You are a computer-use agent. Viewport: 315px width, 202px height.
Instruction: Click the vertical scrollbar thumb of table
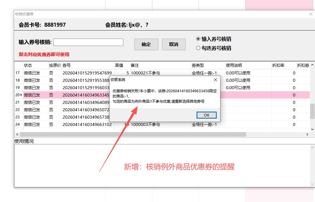[x=312, y=111]
